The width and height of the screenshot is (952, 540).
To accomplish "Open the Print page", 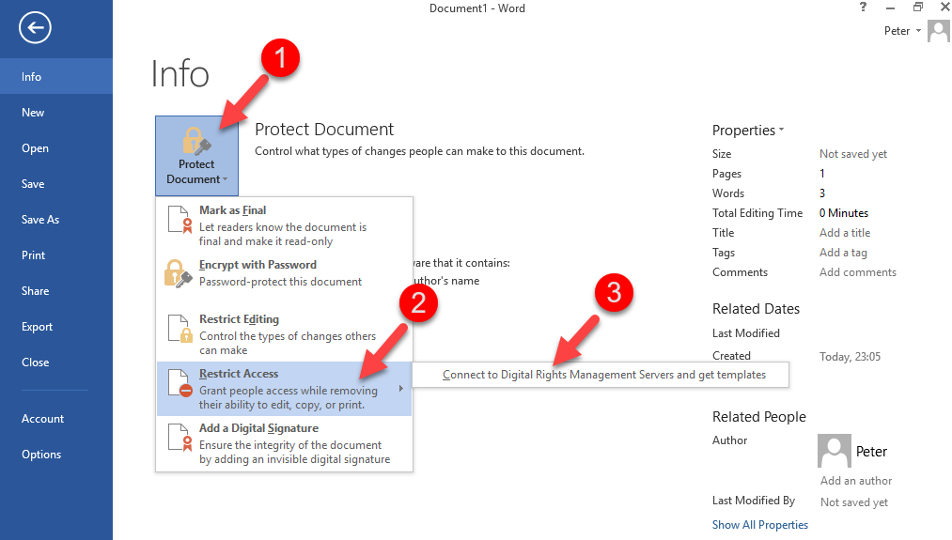I will tap(55, 255).
